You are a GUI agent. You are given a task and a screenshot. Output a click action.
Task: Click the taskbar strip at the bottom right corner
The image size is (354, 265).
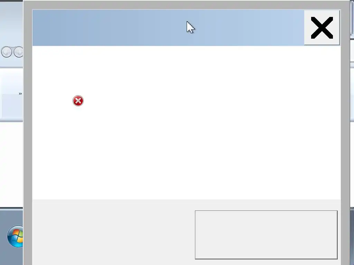click(352, 237)
